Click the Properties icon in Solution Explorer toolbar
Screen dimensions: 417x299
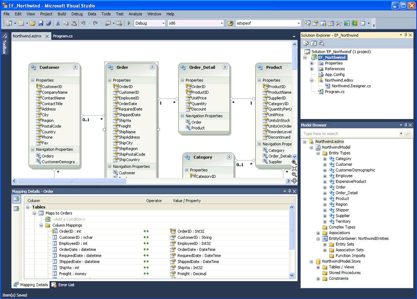(x=306, y=43)
